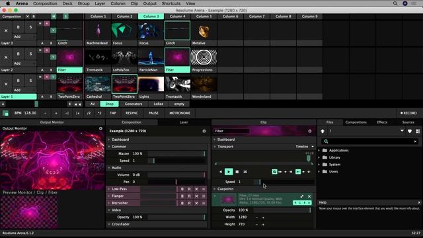Screen dimensions: 423x238
Task: Set clip transport to random playback
Action: (245, 172)
